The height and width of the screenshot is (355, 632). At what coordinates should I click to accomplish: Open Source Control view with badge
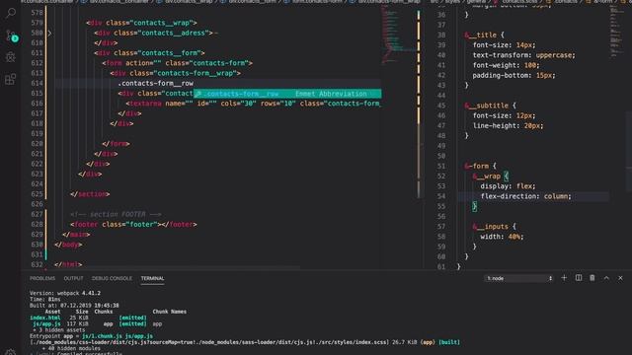coord(11,35)
